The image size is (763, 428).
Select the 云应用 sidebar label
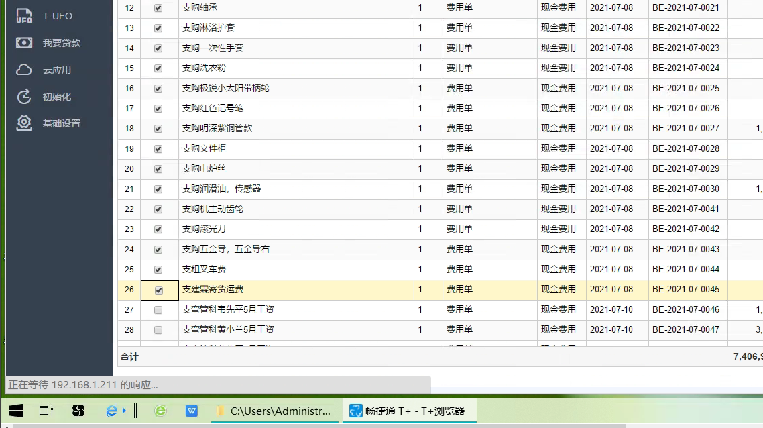pyautogui.click(x=57, y=70)
